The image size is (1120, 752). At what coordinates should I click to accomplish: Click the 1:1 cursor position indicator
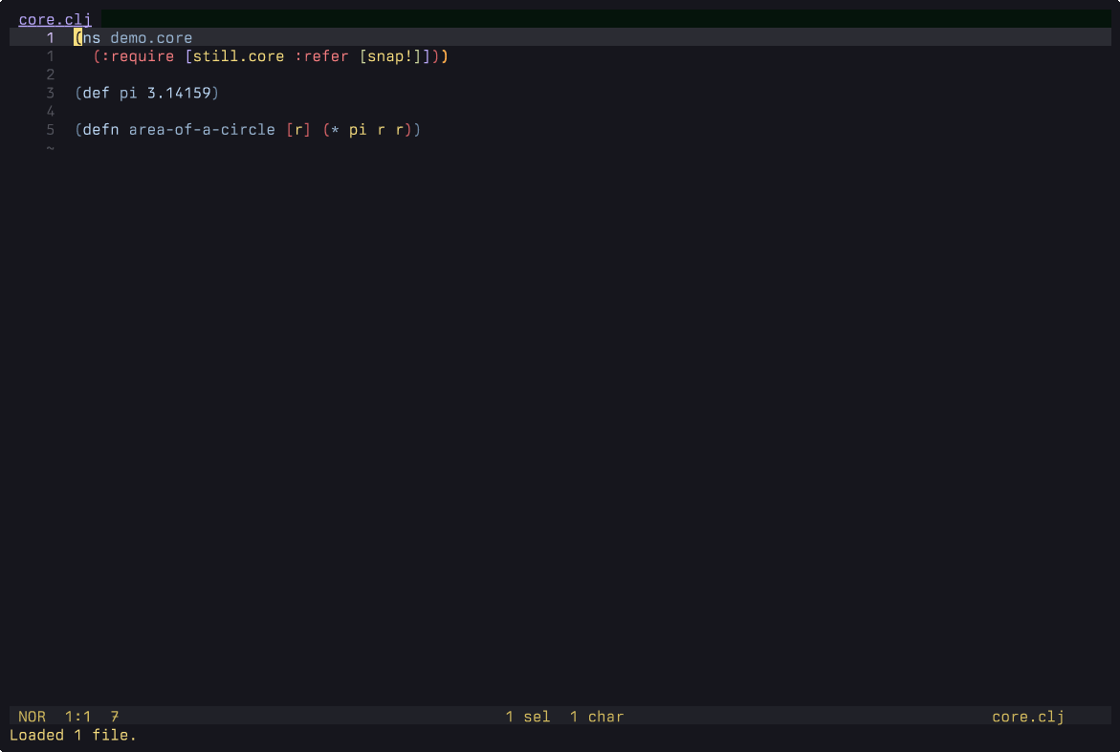coord(77,717)
